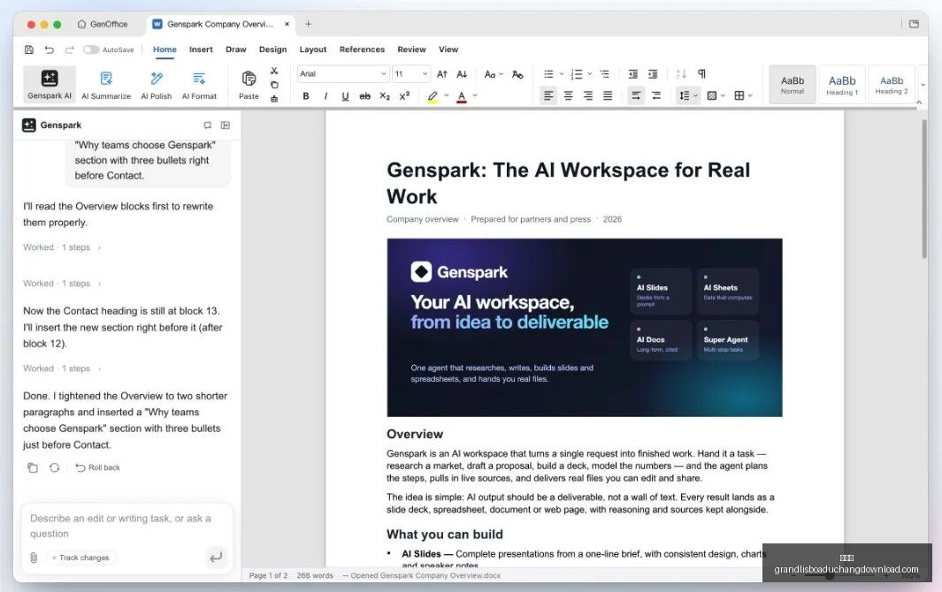The image size is (942, 592).
Task: Select the GenOffice window tab
Action: [x=103, y=24]
